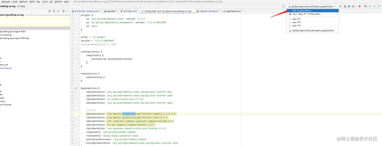
Task: Click version '0.0.1-SNAPSHOT' line
Action: 98,41
